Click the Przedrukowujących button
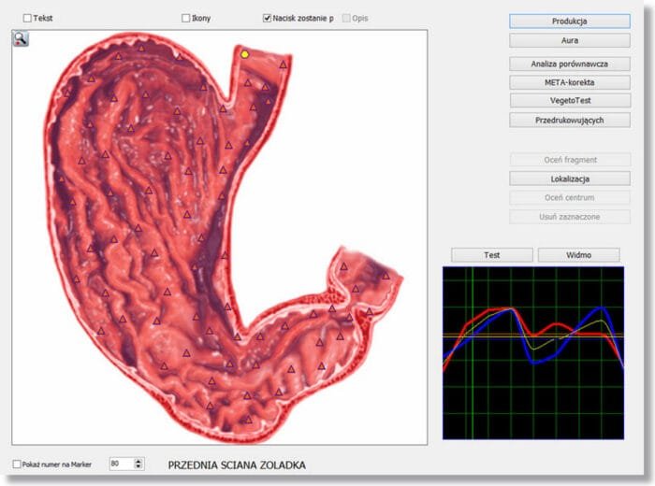This screenshot has width=655, height=486. [x=570, y=120]
